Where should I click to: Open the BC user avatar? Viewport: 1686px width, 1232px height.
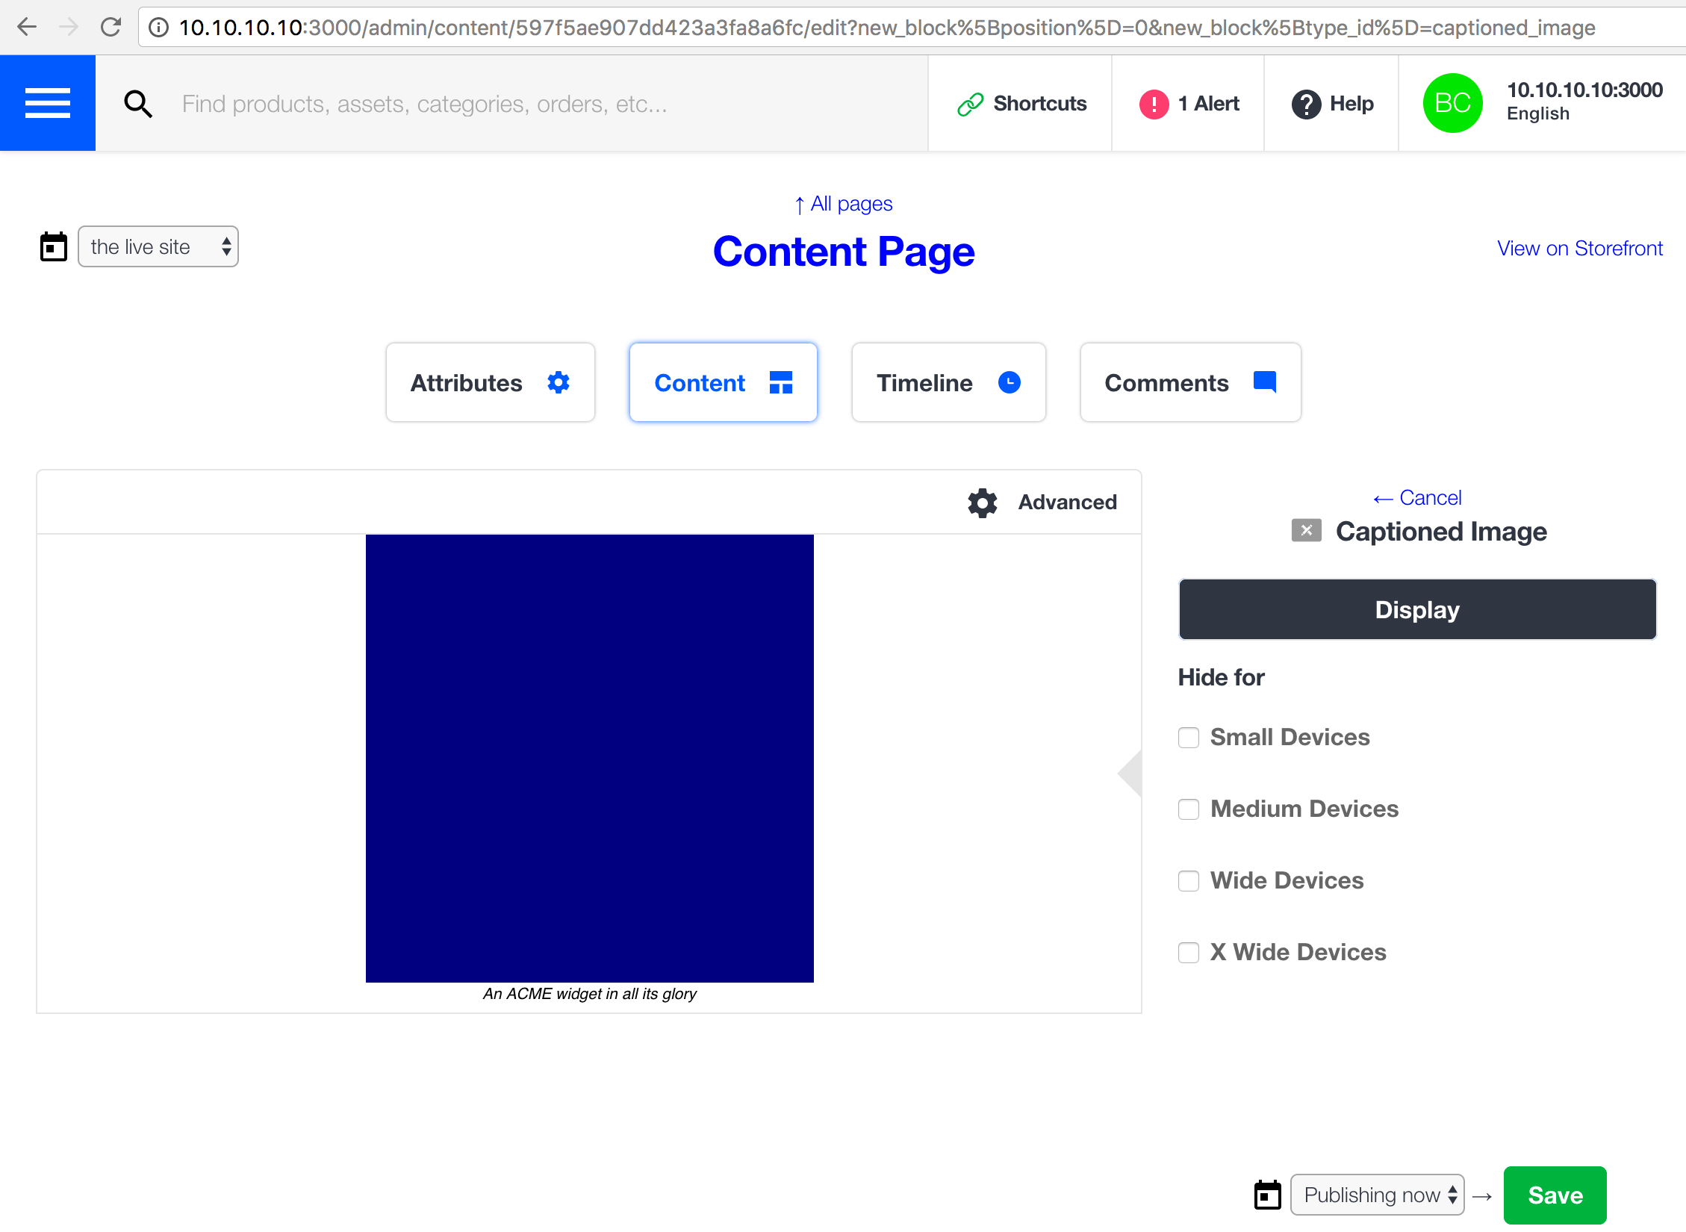coord(1452,103)
